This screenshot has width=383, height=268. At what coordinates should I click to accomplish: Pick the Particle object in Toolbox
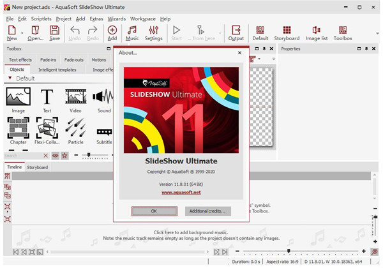[75, 131]
